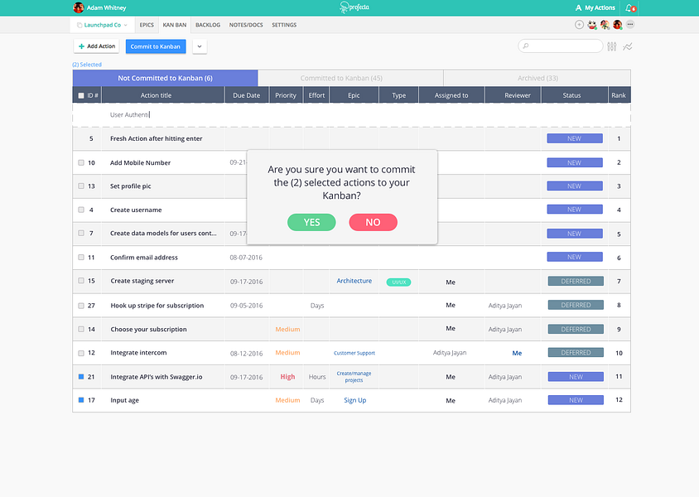Open Launchpad Co project dropdown
The width and height of the screenshot is (699, 497).
point(102,25)
